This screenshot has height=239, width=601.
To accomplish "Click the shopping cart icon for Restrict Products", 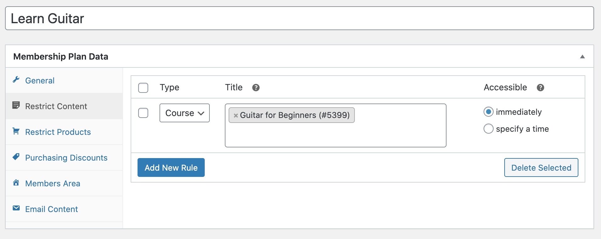I will [17, 131].
